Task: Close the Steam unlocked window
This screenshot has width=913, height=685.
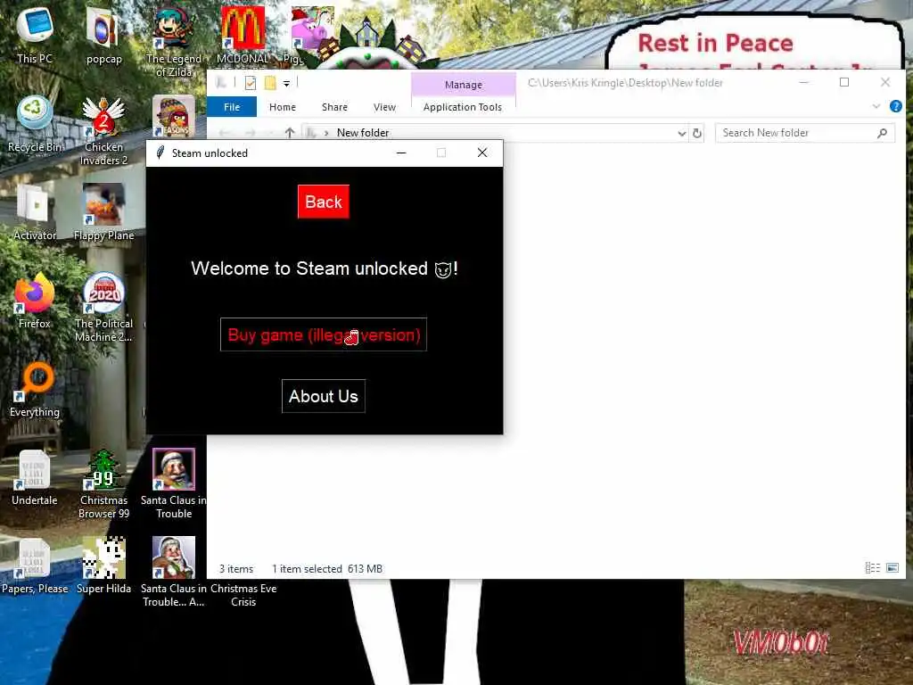Action: pyautogui.click(x=482, y=153)
